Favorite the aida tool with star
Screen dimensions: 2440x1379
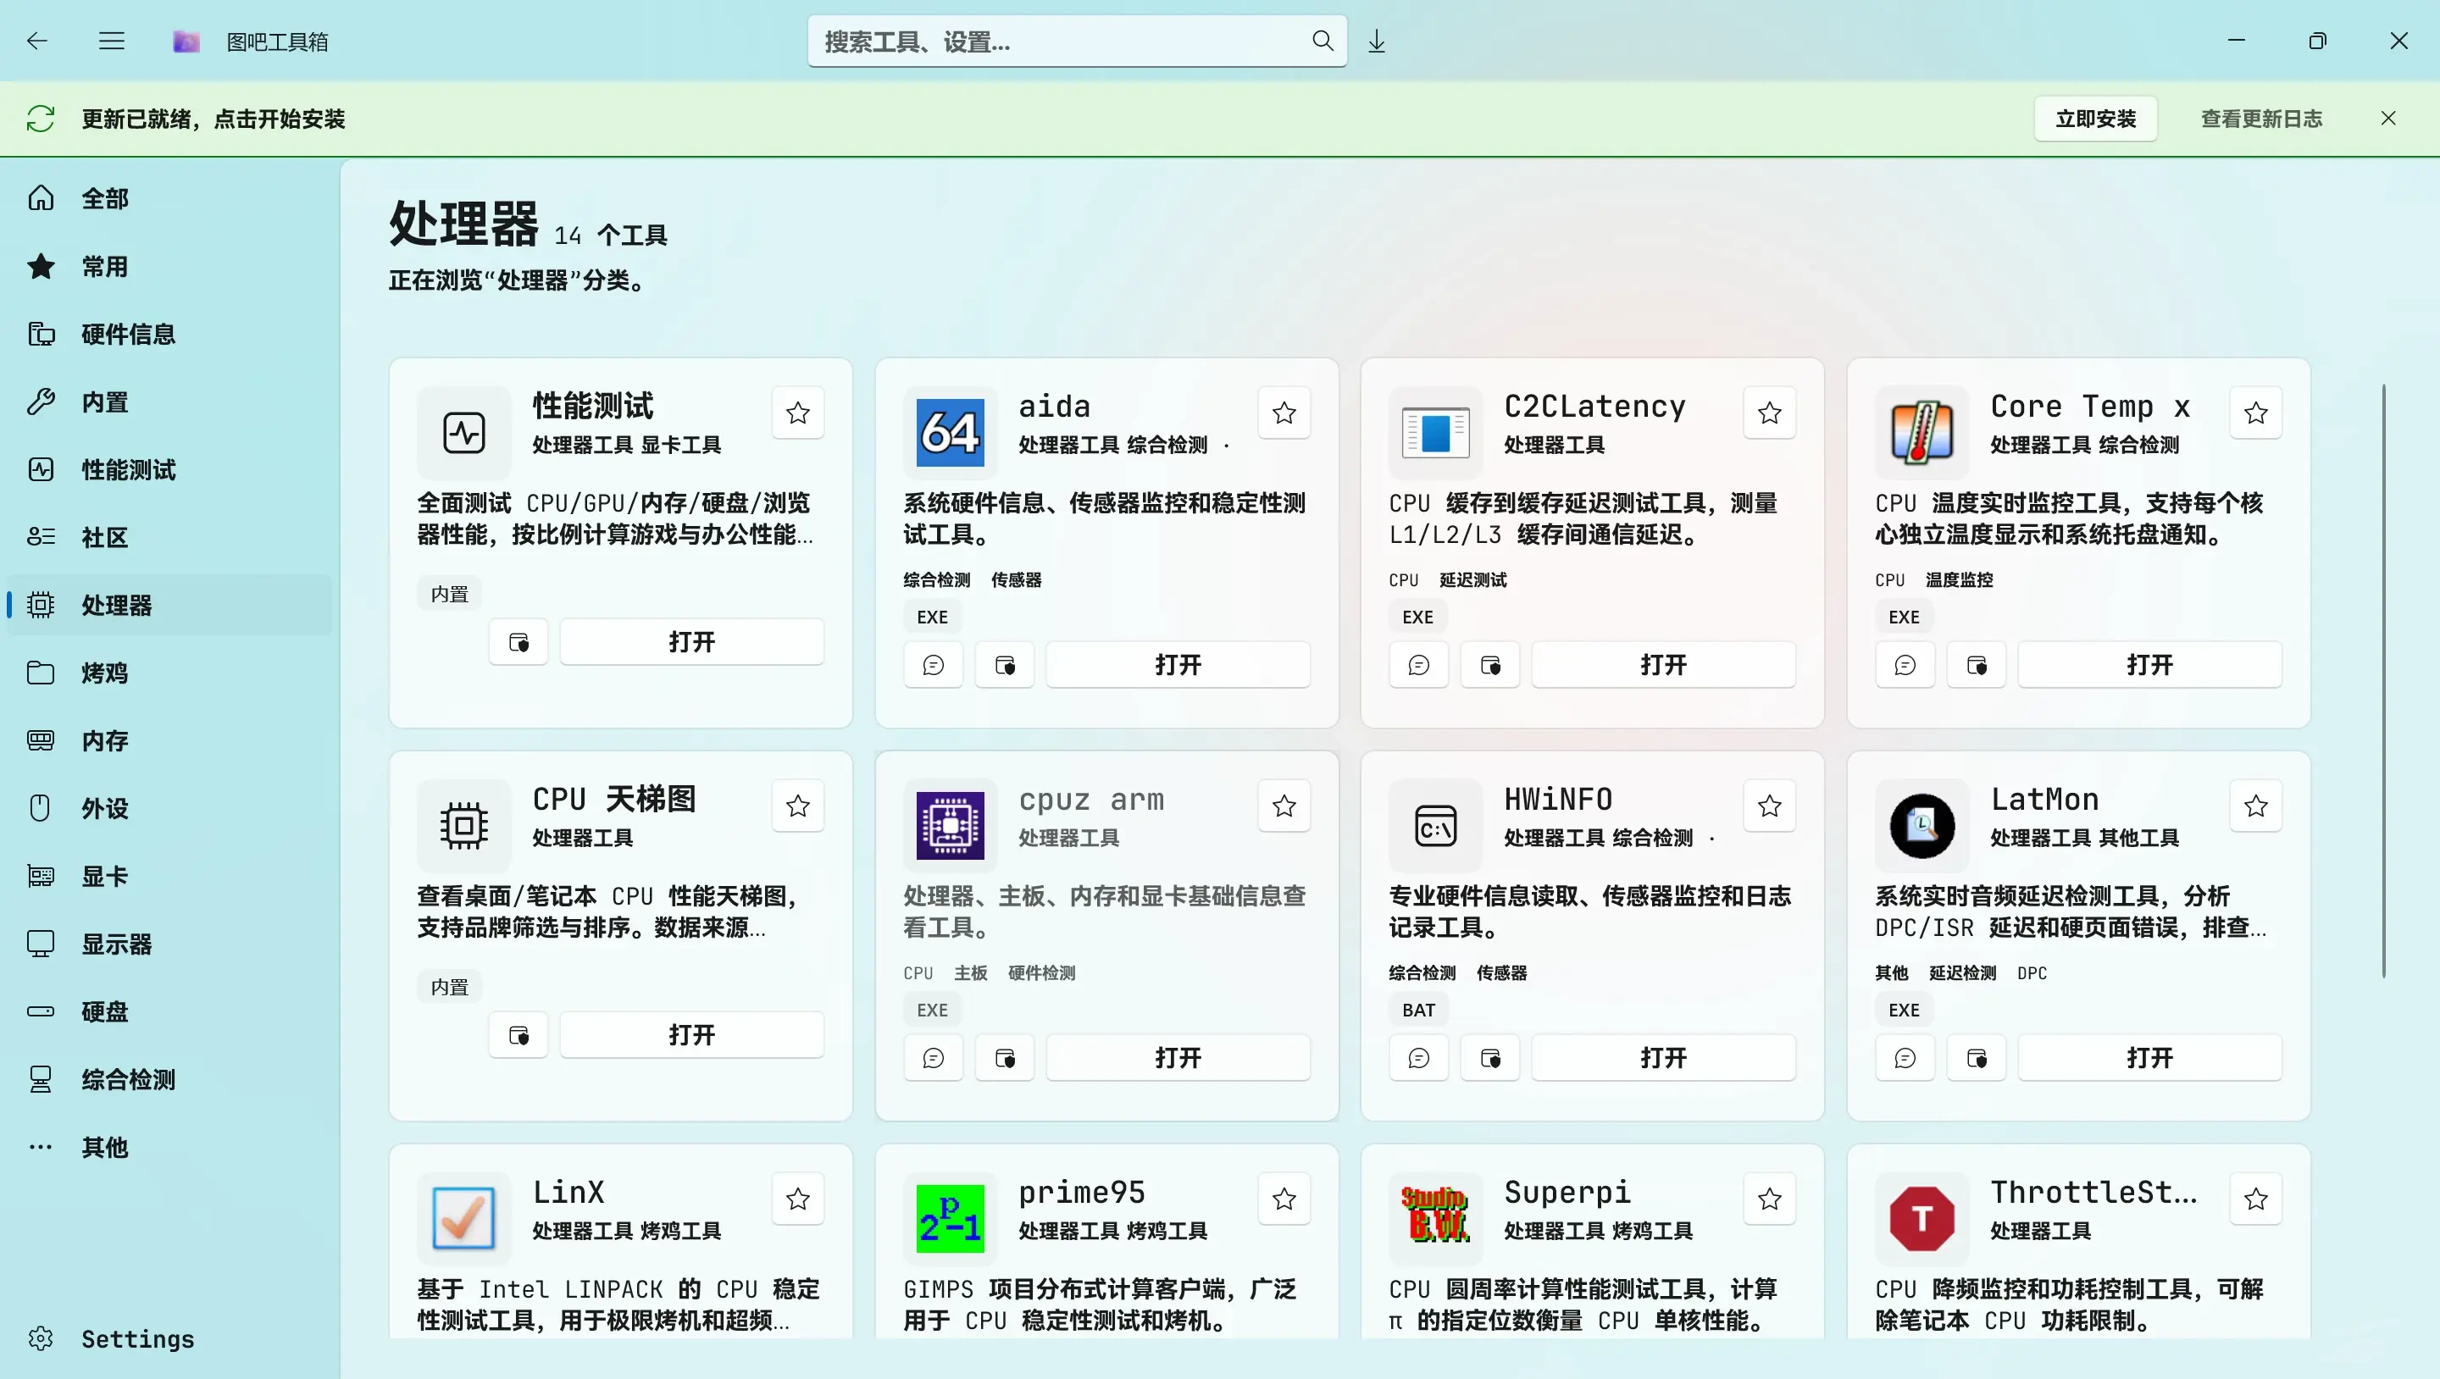coord(1284,413)
